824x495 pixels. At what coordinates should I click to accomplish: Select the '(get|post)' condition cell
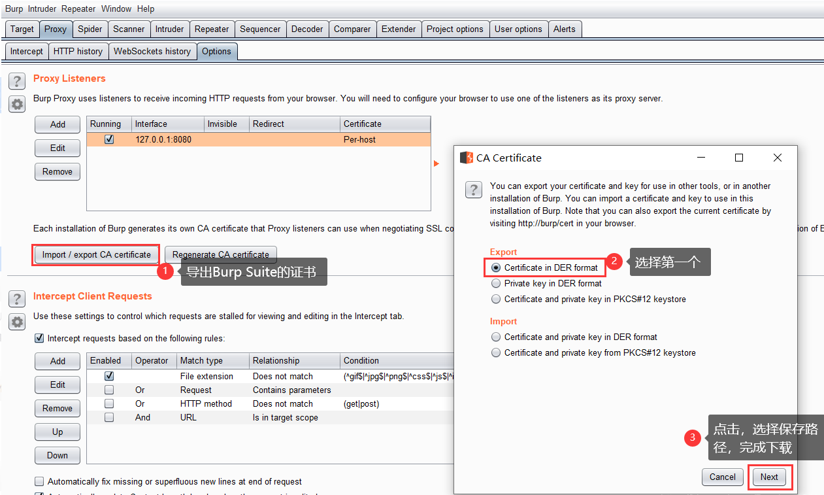(397, 403)
